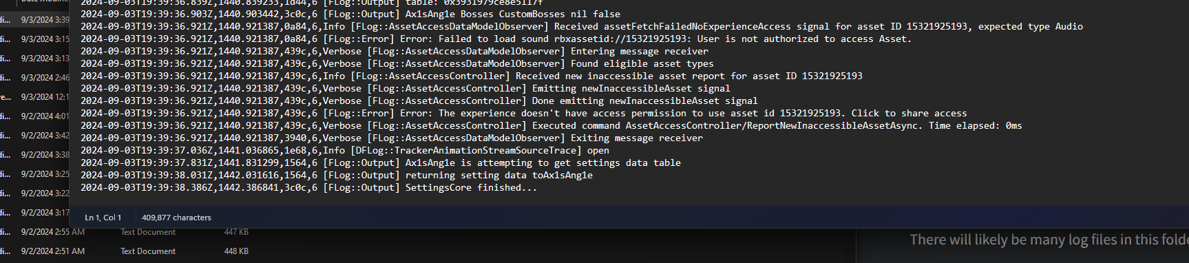Click the 'Click to share access' error line
This screenshot has width=1189, height=263.
point(523,114)
